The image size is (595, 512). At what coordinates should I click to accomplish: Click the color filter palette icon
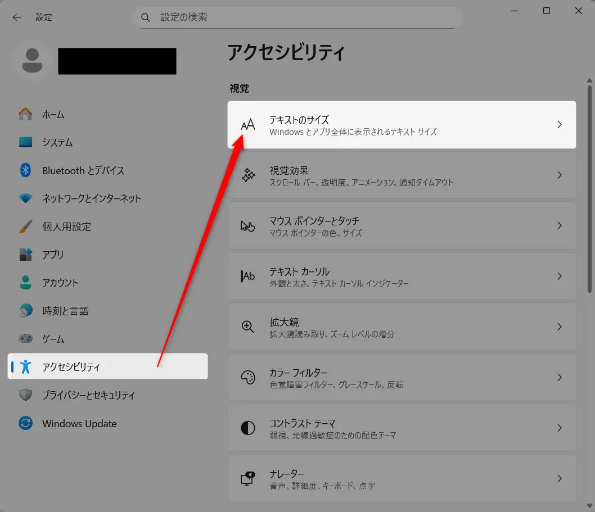pyautogui.click(x=248, y=377)
